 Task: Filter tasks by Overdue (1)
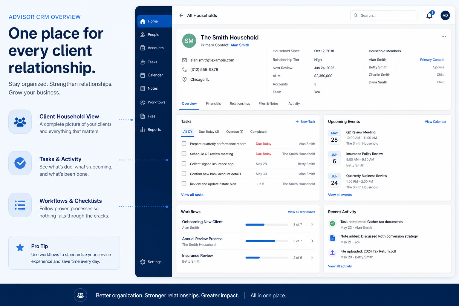pyautogui.click(x=235, y=132)
